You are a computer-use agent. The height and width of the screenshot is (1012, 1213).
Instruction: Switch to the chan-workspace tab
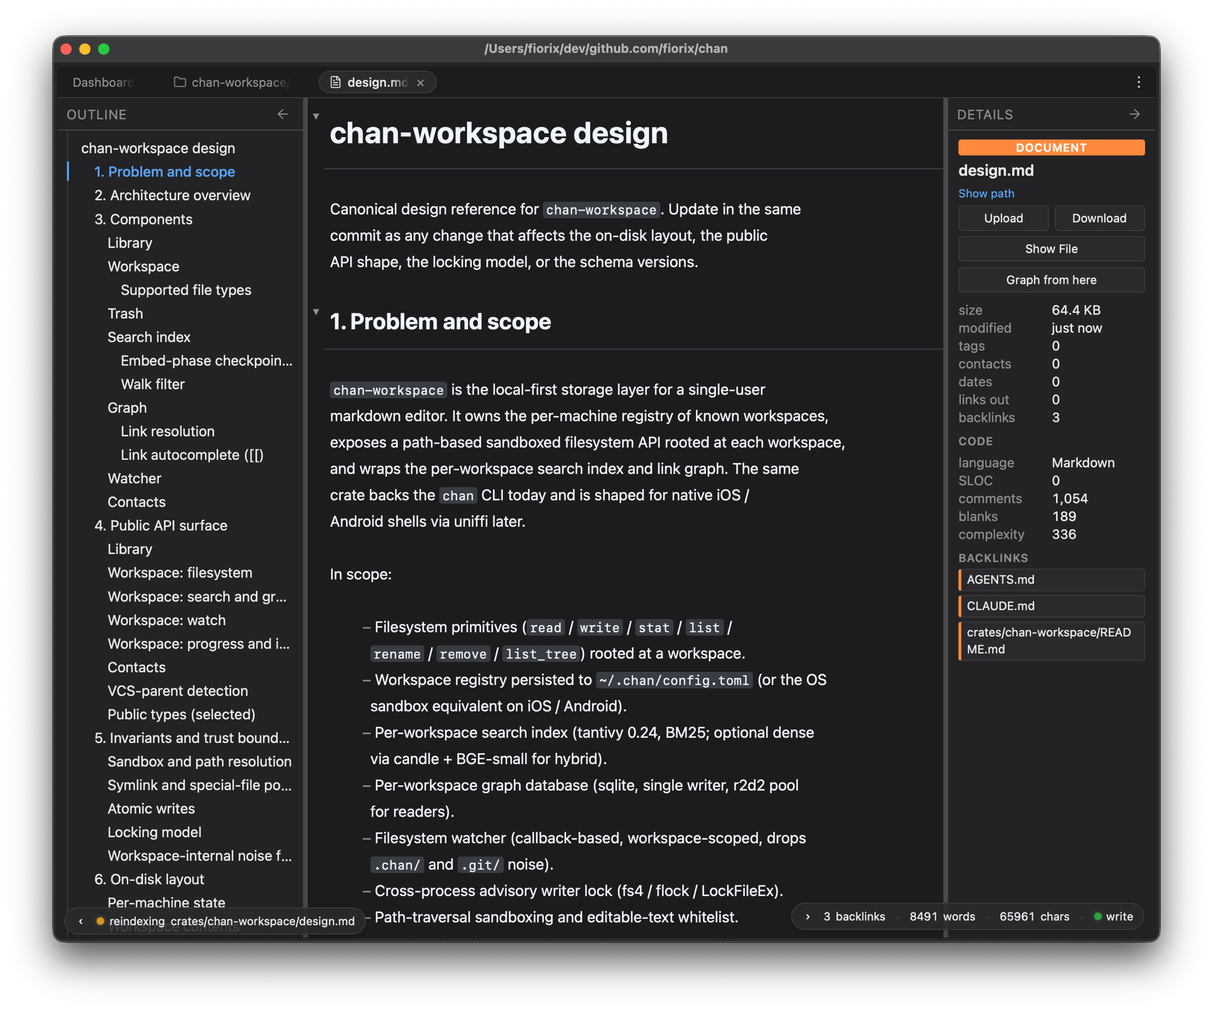click(231, 82)
